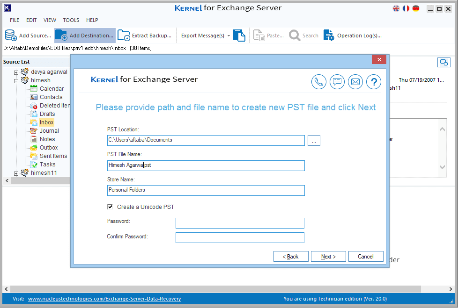Select the devya agarwal mailbox label
458x308 pixels.
pyautogui.click(x=49, y=72)
